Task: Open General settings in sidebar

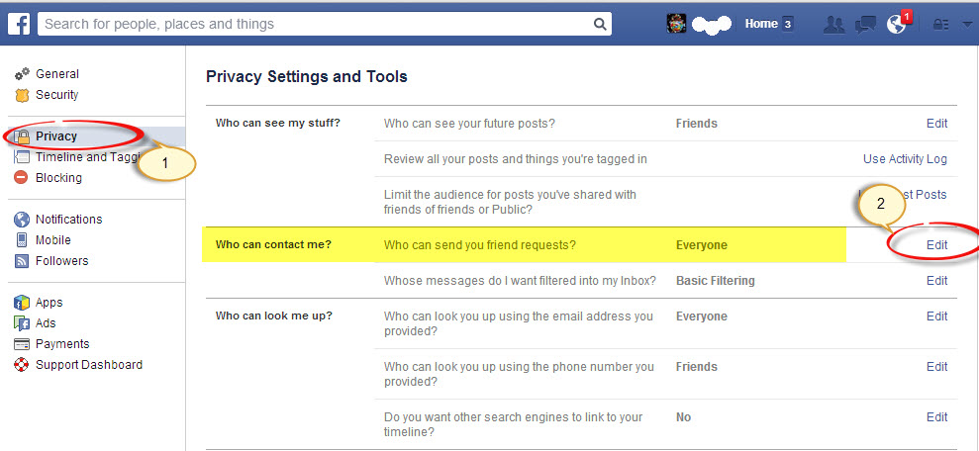Action: tap(56, 74)
